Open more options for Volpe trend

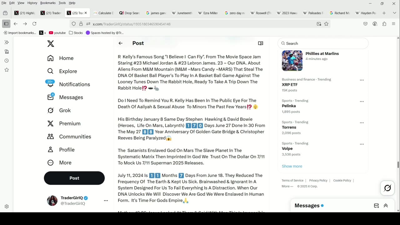(x=362, y=144)
